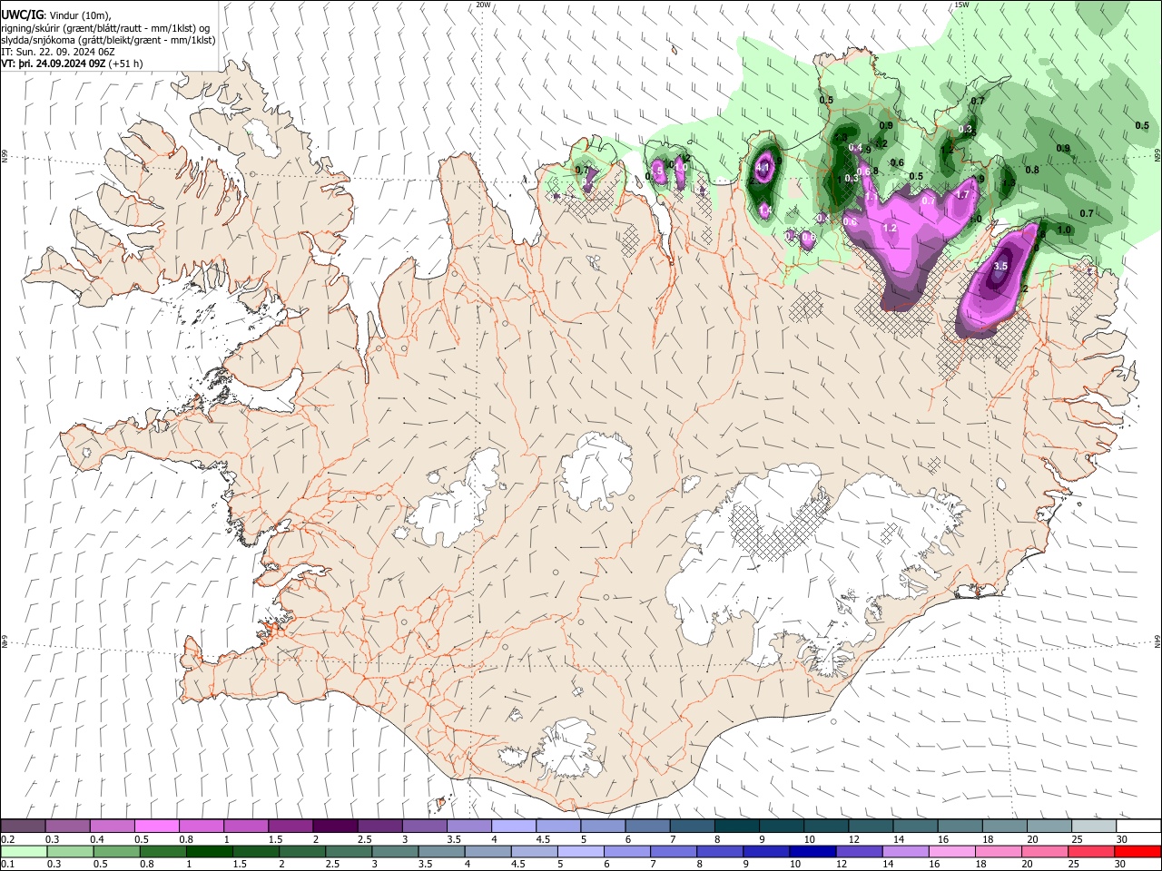
Task: Click the '30' label in the lower legend row
Action: pyautogui.click(x=1122, y=864)
